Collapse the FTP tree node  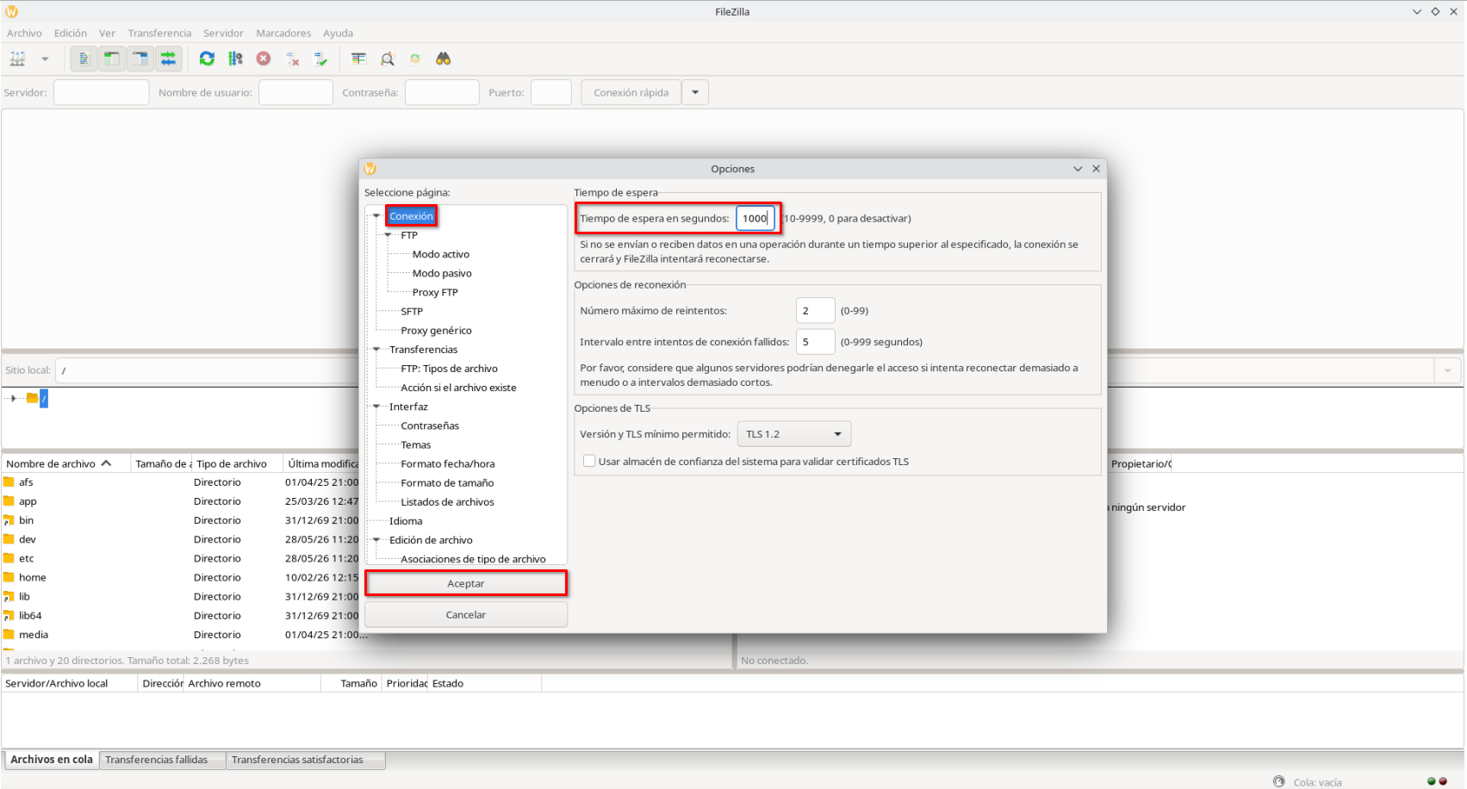(388, 235)
